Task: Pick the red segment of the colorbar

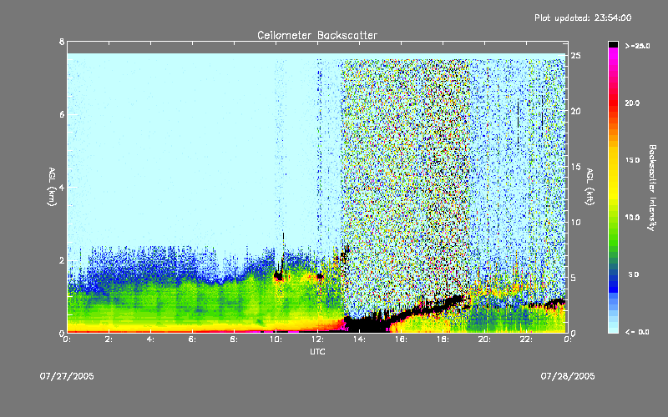Action: point(613,104)
